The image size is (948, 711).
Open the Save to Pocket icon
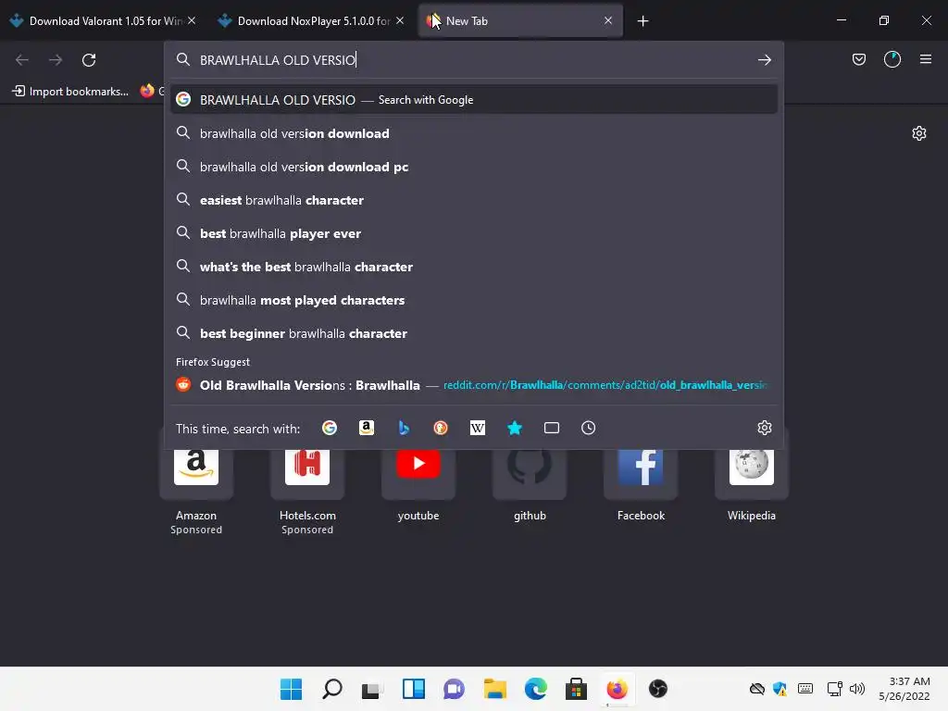(x=858, y=59)
